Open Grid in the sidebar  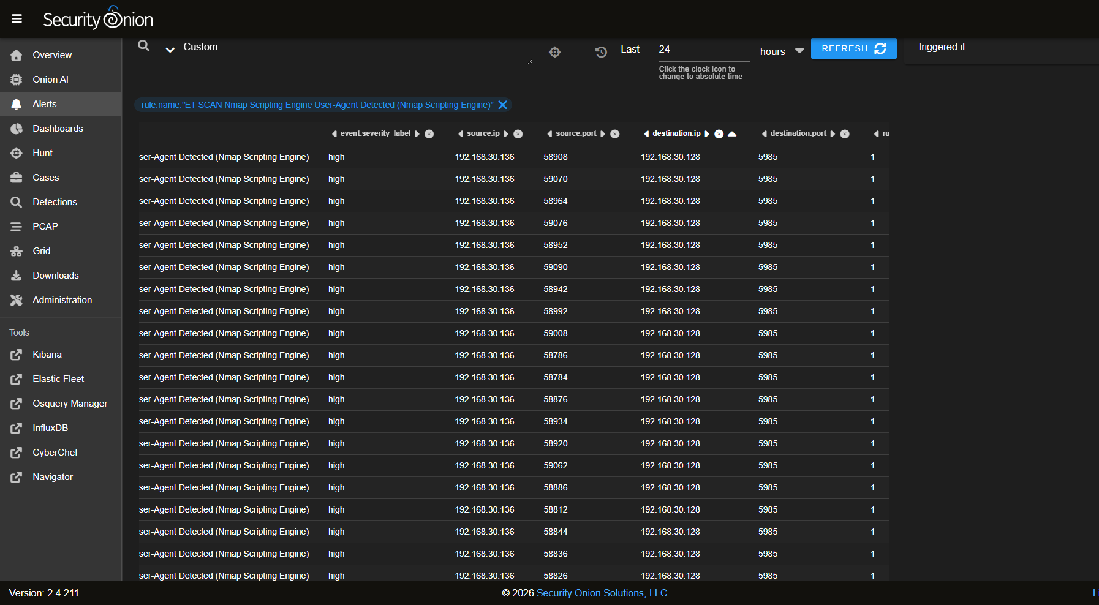[x=61, y=251]
